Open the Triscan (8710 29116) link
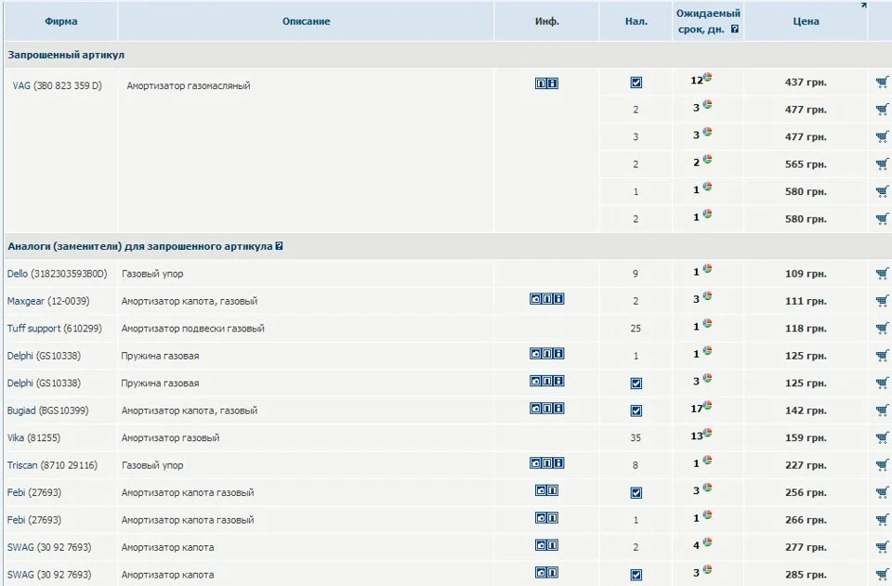The image size is (892, 586). pos(52,465)
